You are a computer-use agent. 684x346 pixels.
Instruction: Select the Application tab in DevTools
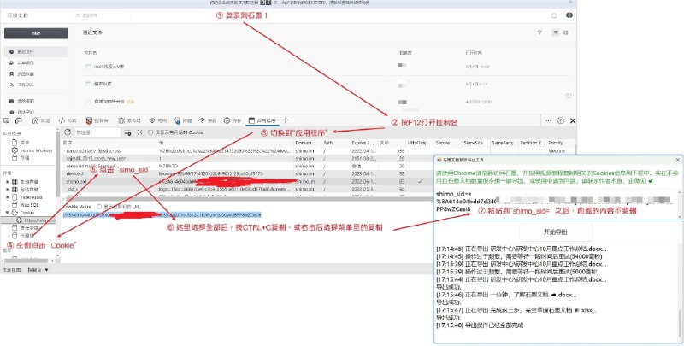coord(262,120)
